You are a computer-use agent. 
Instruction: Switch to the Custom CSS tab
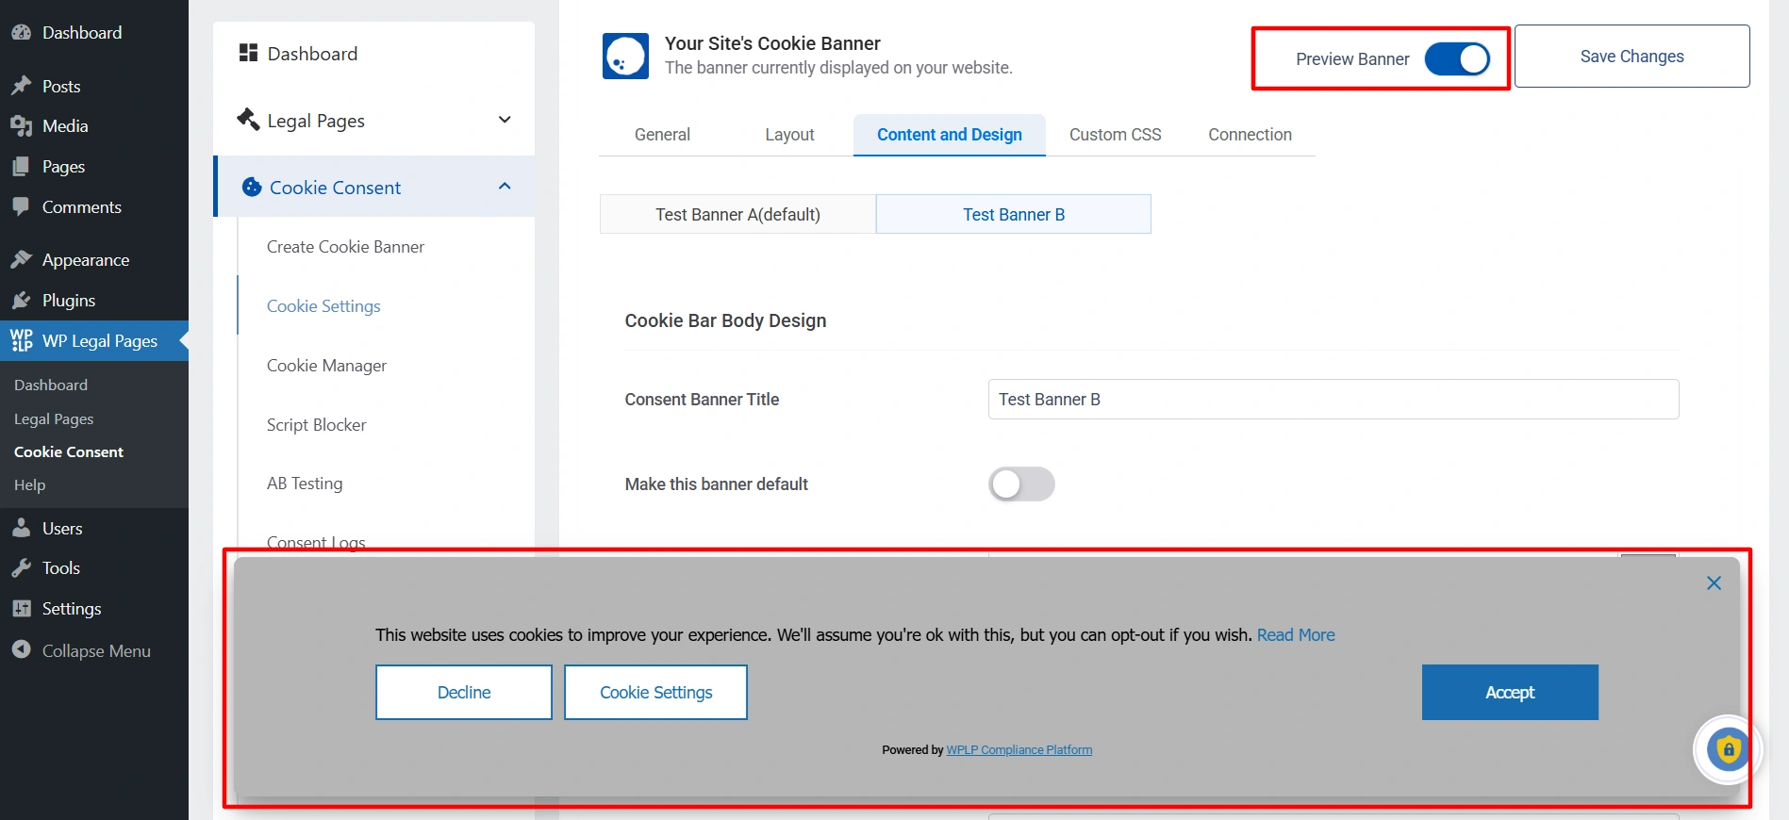point(1115,135)
